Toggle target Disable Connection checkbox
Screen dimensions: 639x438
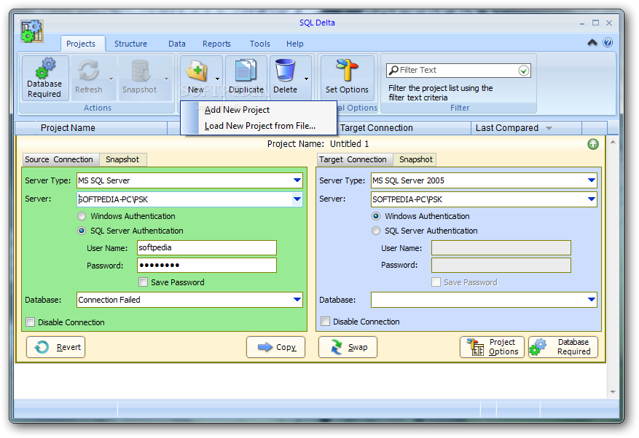(x=325, y=322)
